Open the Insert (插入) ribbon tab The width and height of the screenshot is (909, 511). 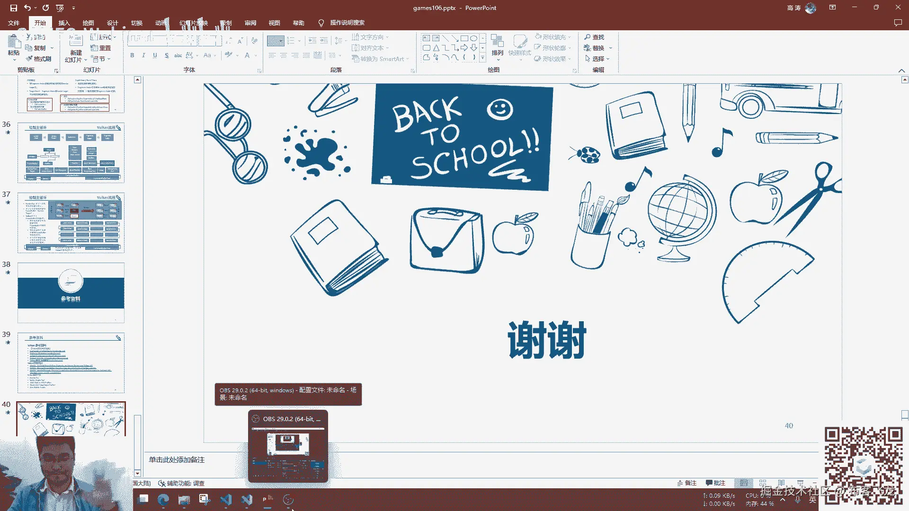click(x=64, y=23)
